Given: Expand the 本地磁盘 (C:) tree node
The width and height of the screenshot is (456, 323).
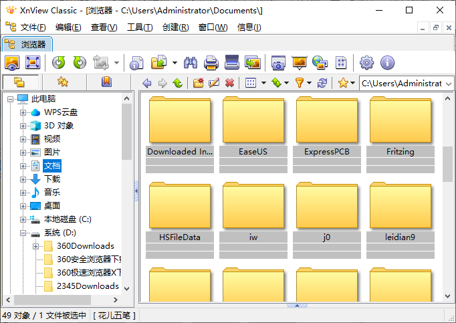Looking at the screenshot, I should [x=23, y=219].
